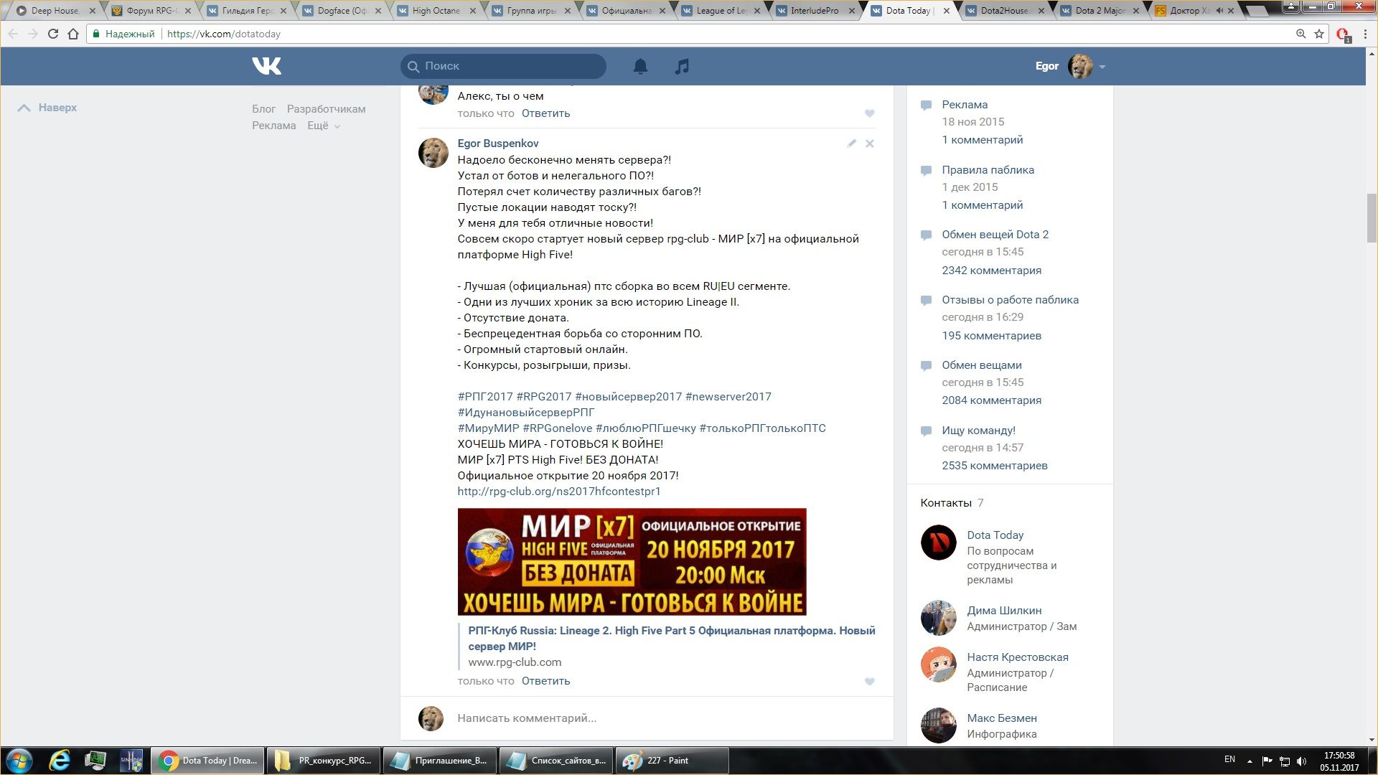This screenshot has height=775, width=1378.
Task: Open 'PR_конкурс_RPG' folder in taskbar
Action: click(322, 761)
